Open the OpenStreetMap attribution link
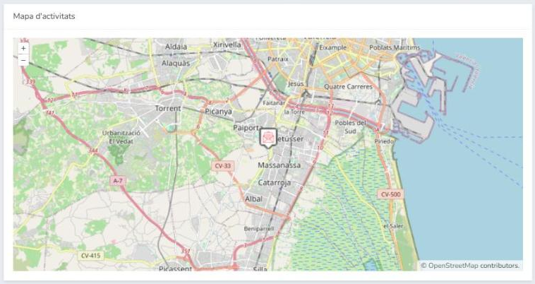535x284 pixels. click(452, 265)
